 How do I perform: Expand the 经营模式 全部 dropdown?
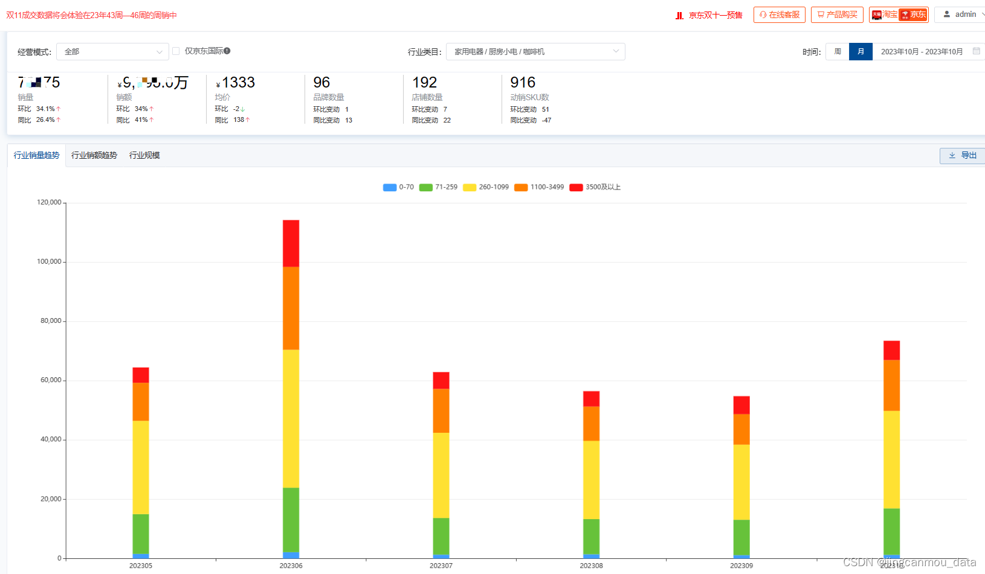[112, 52]
